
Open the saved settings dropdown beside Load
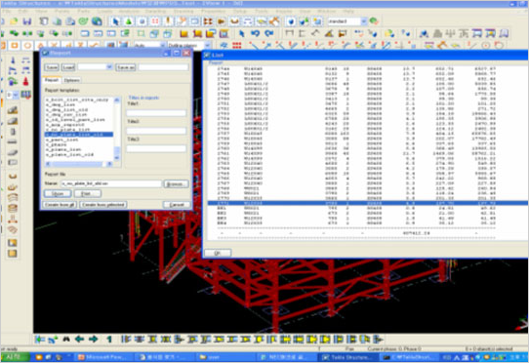pyautogui.click(x=95, y=67)
